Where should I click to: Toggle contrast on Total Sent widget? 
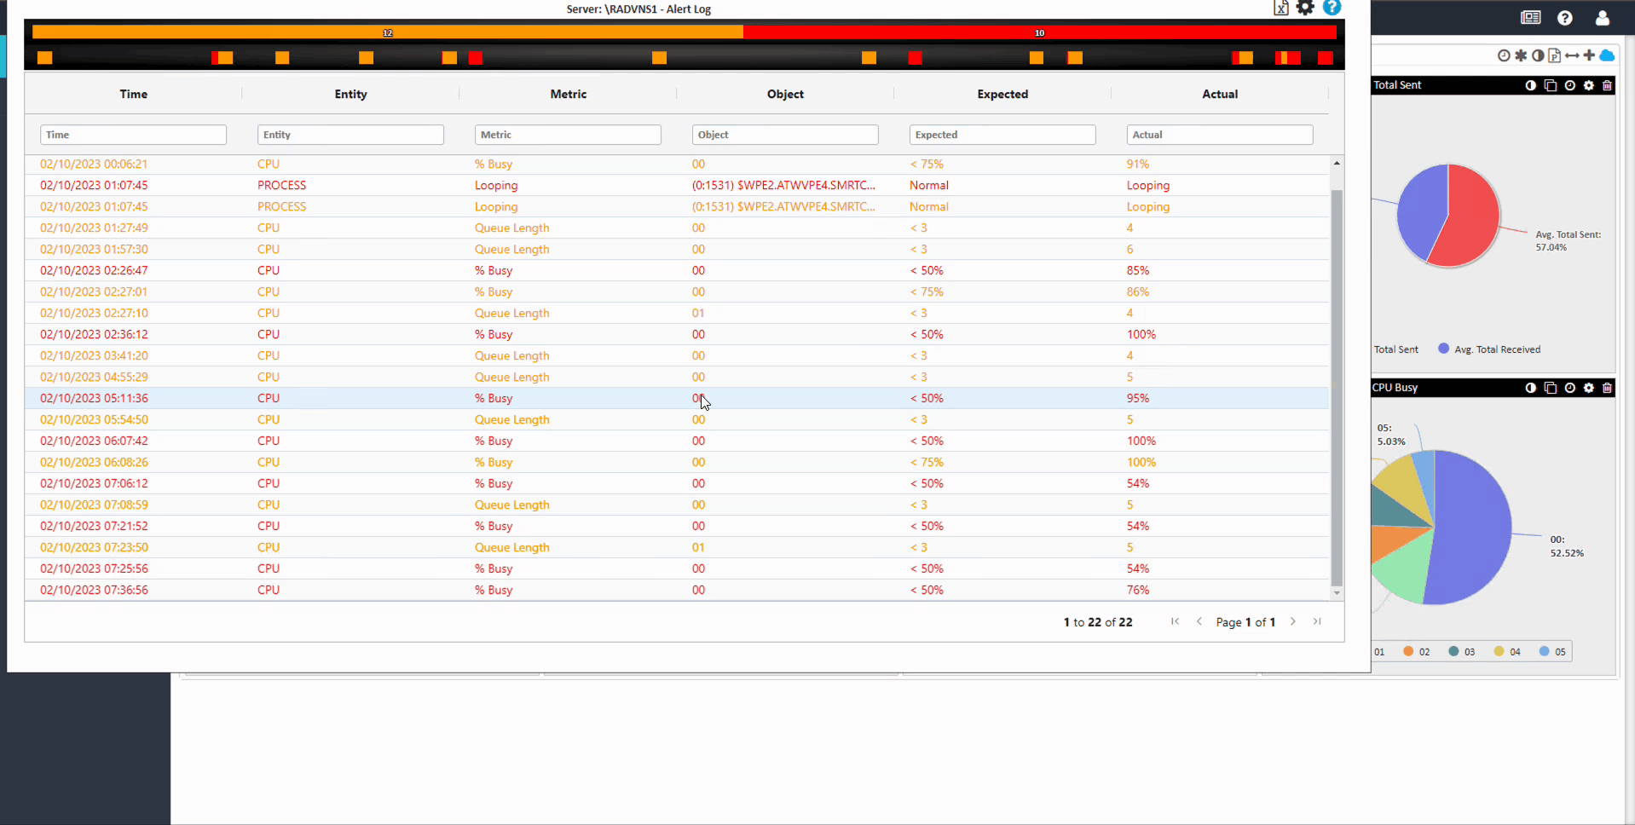(1531, 85)
